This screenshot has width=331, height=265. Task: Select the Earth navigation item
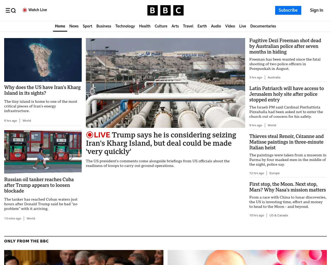tap(202, 26)
